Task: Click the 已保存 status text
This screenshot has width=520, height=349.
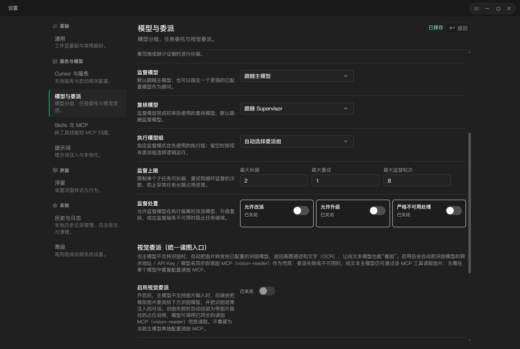Action: pos(436,28)
